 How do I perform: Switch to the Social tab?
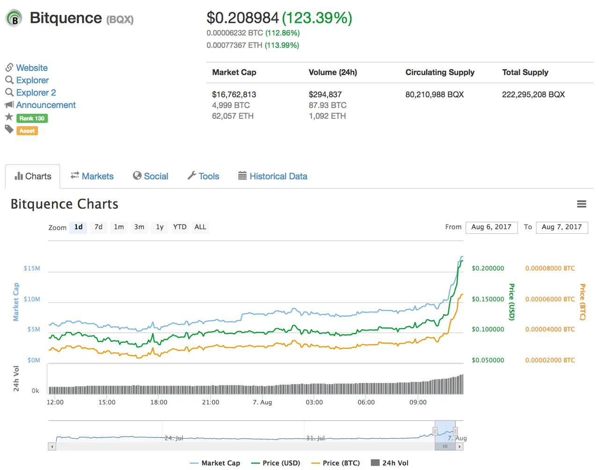tap(151, 176)
